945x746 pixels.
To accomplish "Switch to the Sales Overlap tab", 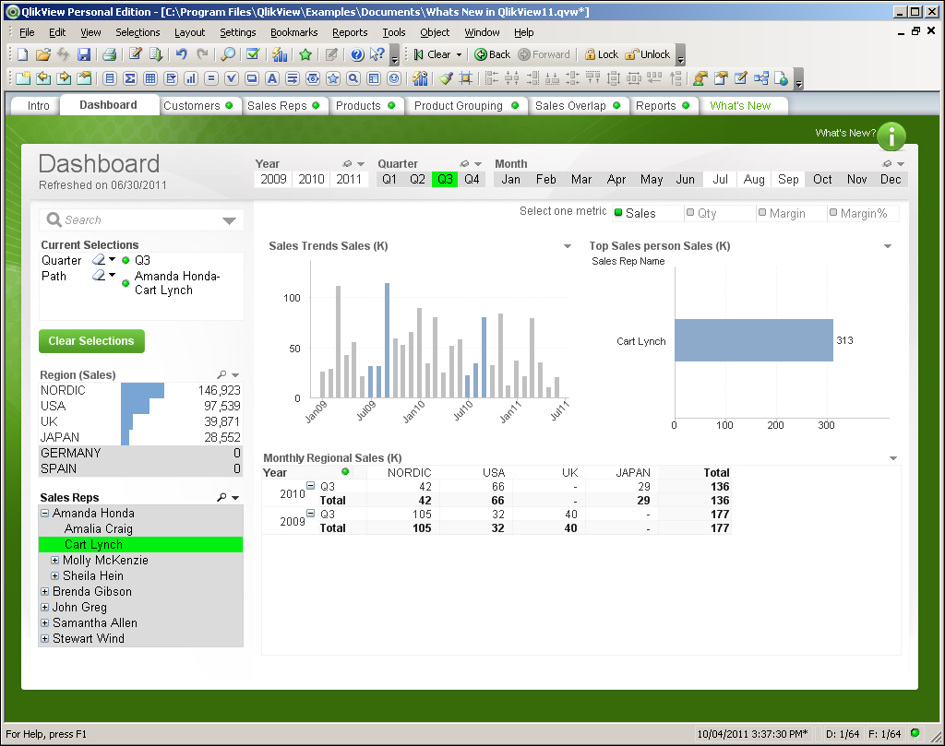I will [x=570, y=105].
